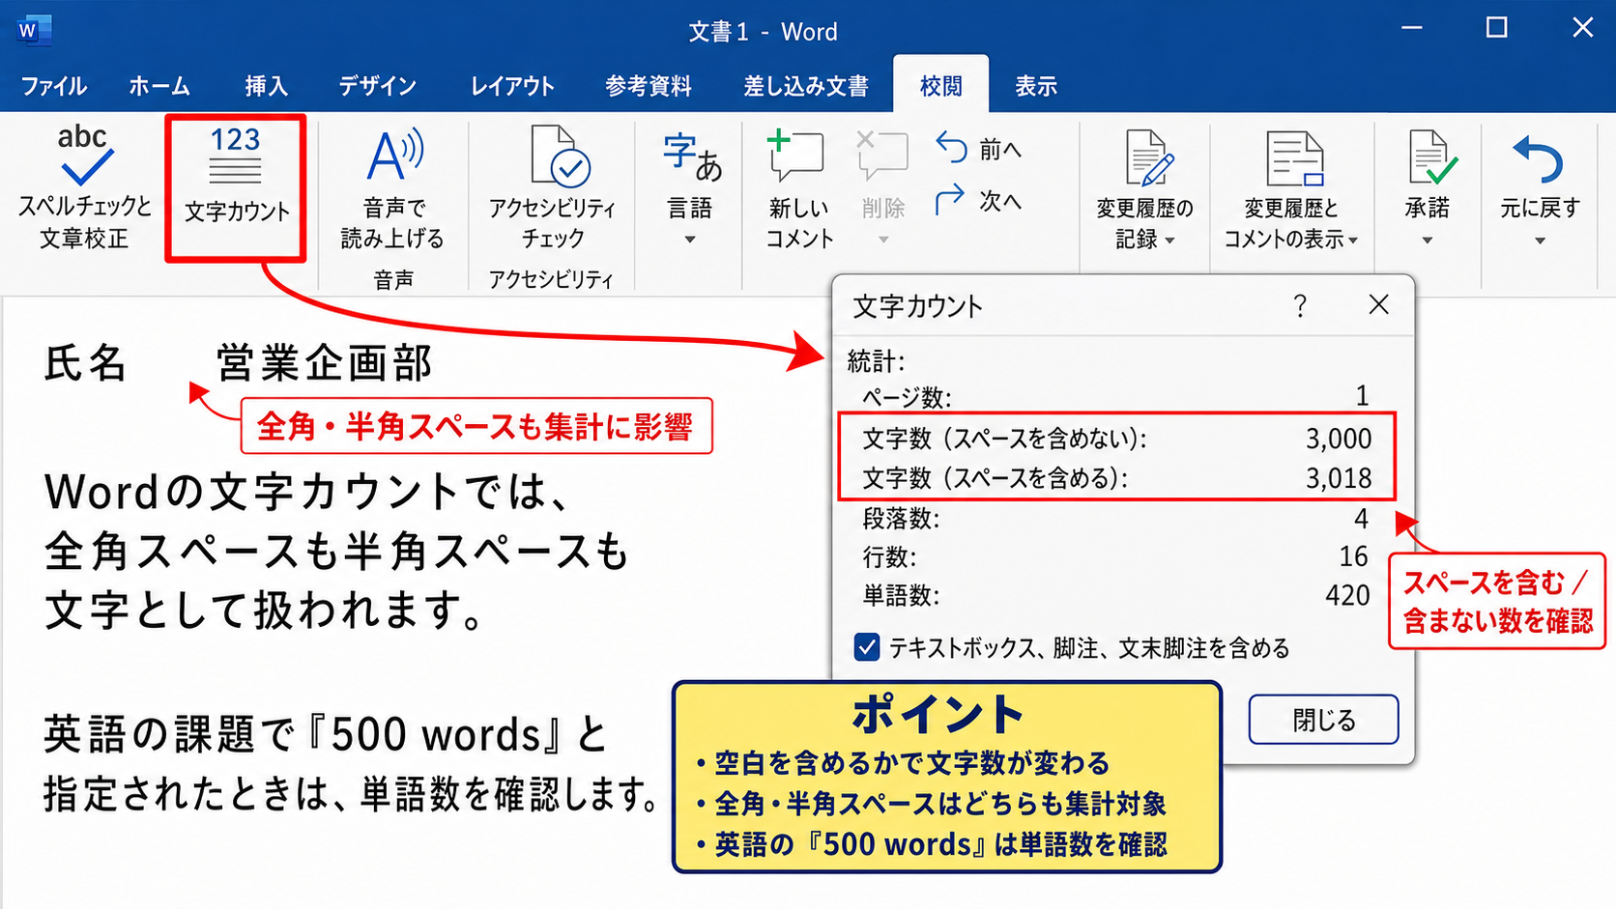This screenshot has height=909, width=1616.
Task: Click the document text 氏名
Action: coord(85,363)
